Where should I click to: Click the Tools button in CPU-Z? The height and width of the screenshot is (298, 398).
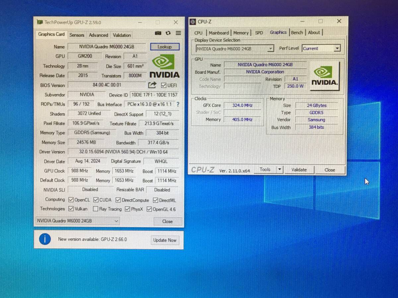265,170
